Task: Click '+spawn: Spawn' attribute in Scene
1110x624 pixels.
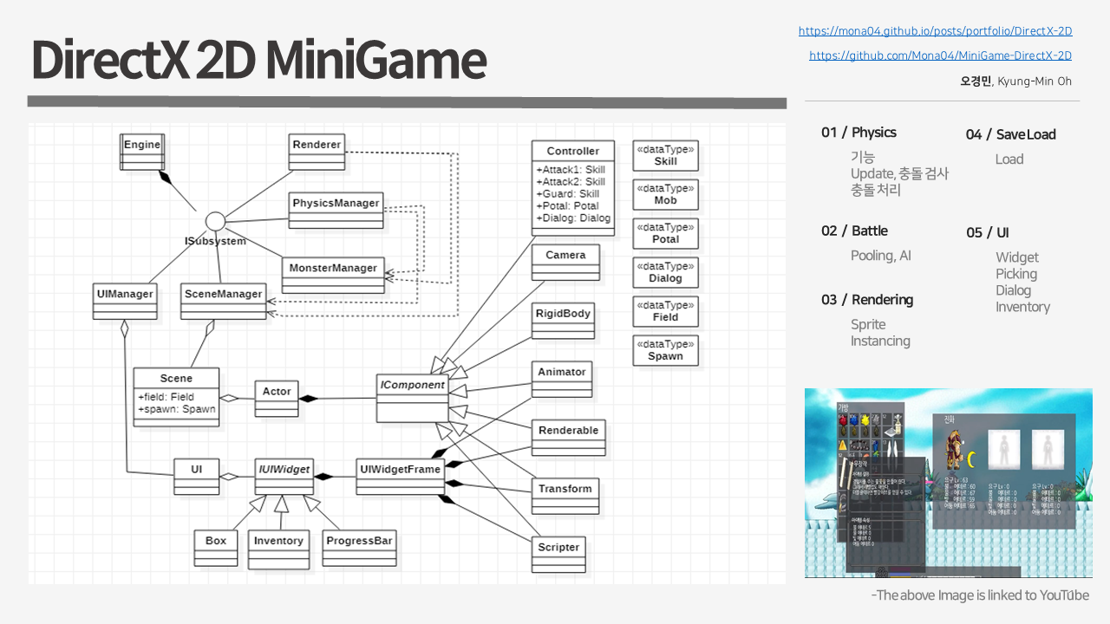Action: (x=176, y=409)
